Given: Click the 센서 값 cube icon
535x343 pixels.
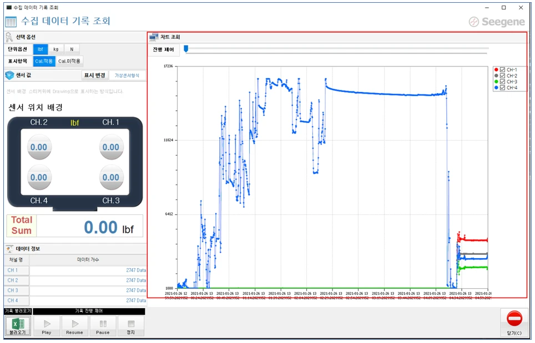Looking at the screenshot, I should point(9,75).
